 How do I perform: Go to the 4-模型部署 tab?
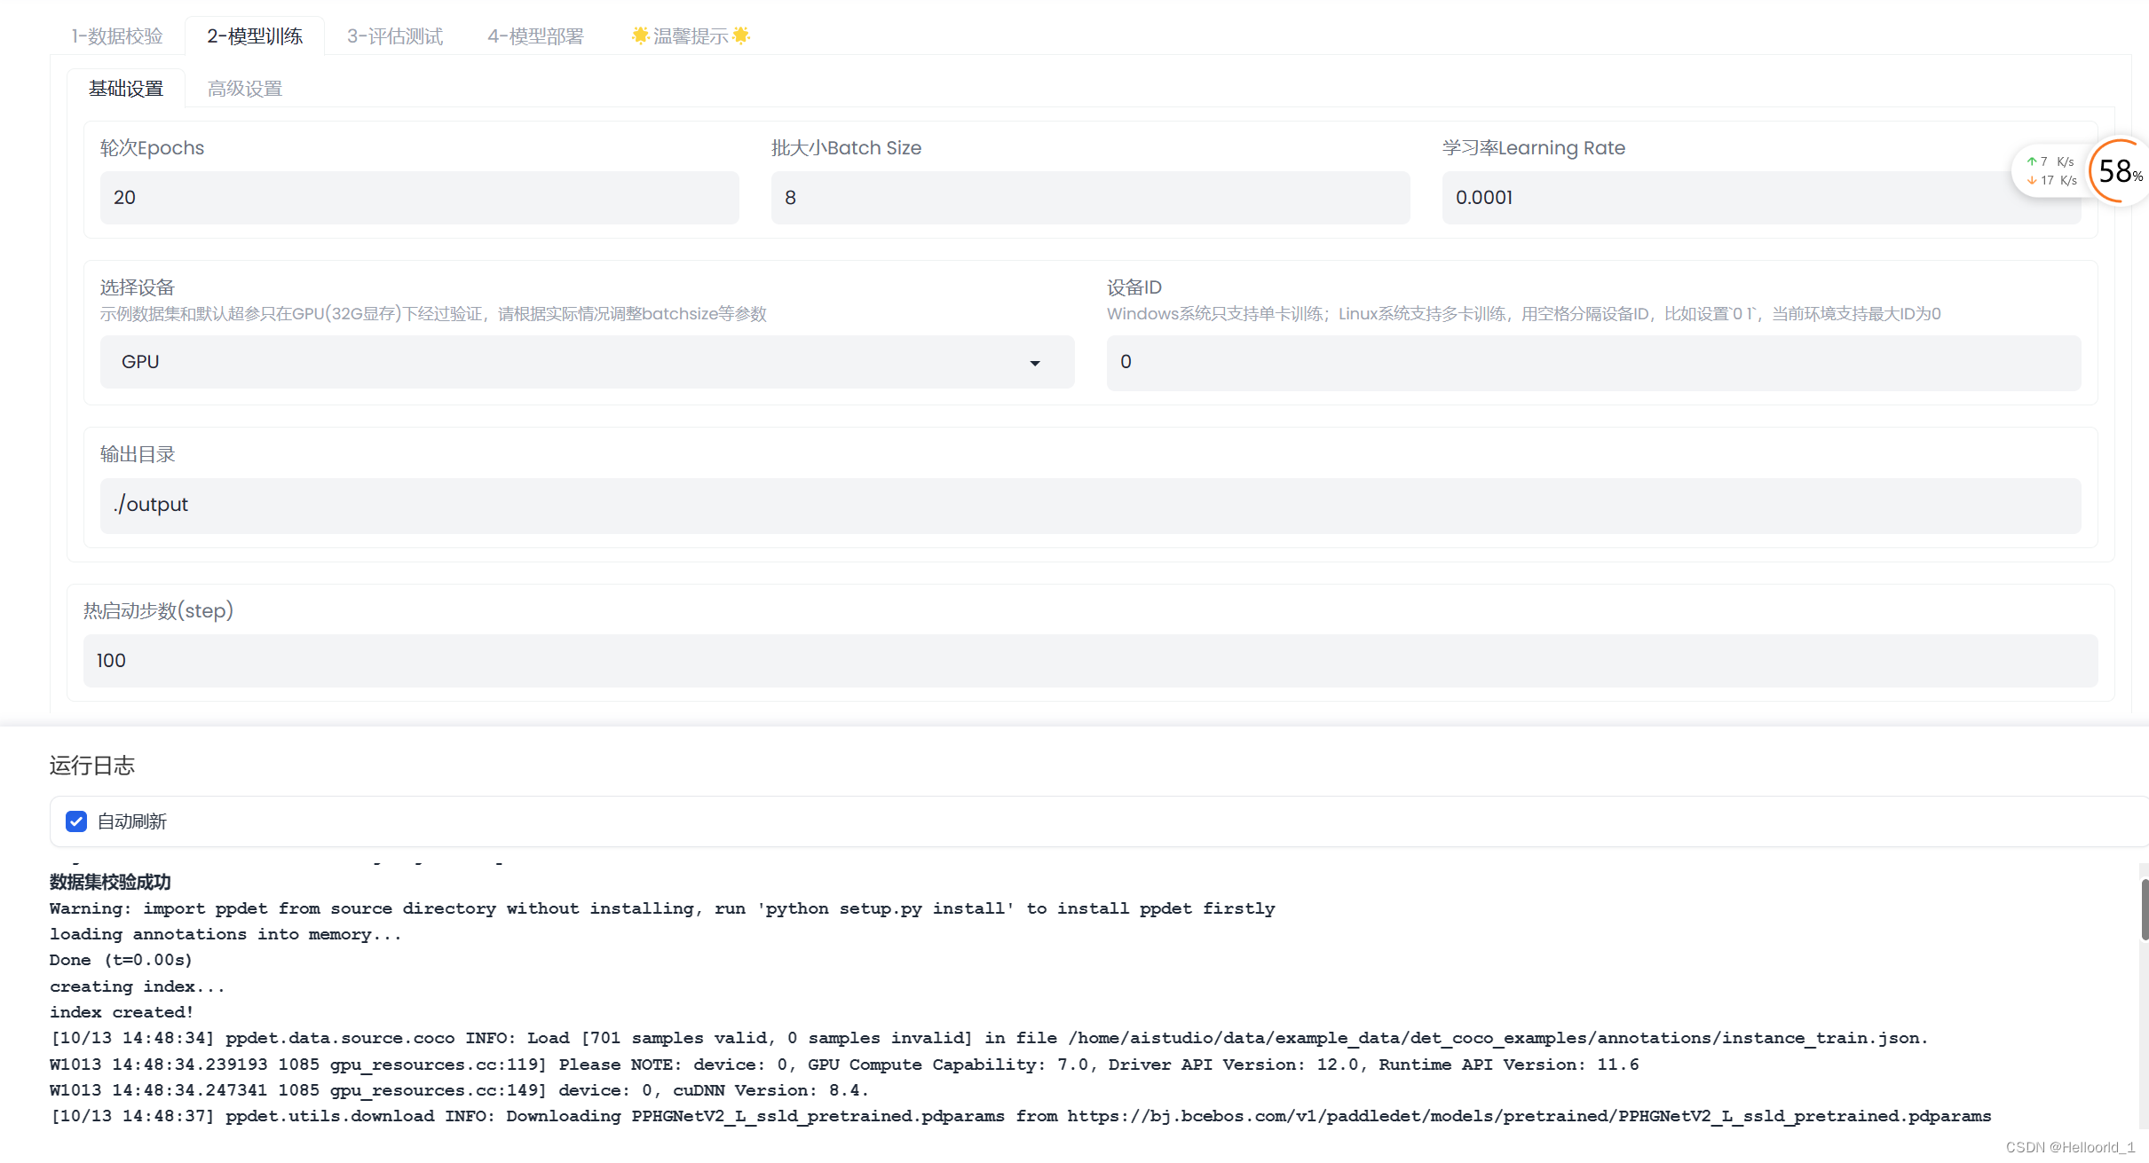coord(535,36)
